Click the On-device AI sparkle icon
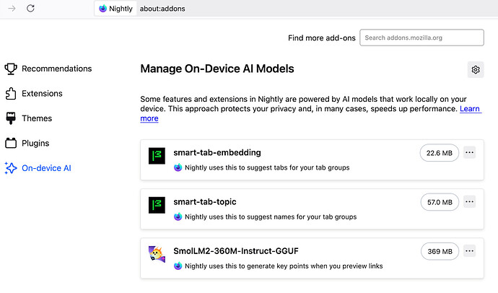The height and width of the screenshot is (293, 498). tap(11, 168)
